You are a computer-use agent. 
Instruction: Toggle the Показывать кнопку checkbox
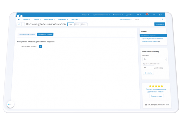(x=41, y=46)
